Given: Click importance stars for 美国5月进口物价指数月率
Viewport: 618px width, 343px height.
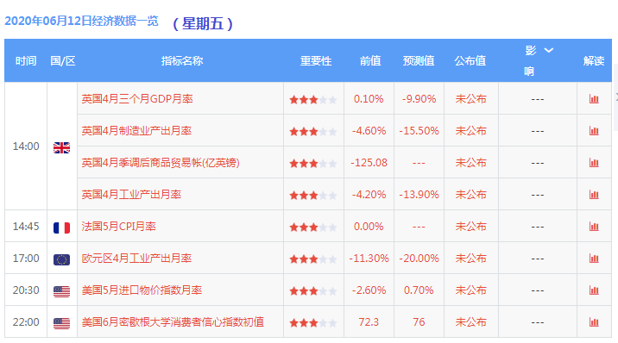Looking at the screenshot, I should tap(313, 291).
